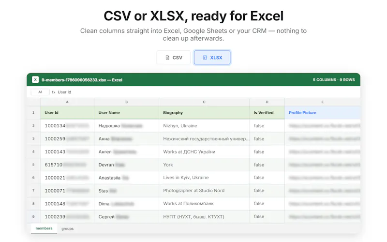The height and width of the screenshot is (242, 387).
Task: Click the Dima user name cell
Action: [127, 204]
